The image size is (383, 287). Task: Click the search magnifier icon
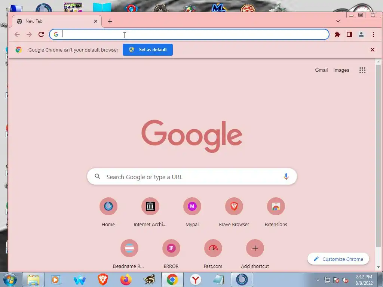pyautogui.click(x=98, y=176)
